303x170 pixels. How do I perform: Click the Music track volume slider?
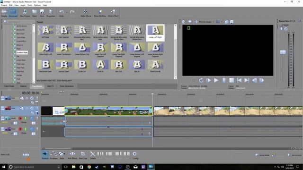coord(15,134)
